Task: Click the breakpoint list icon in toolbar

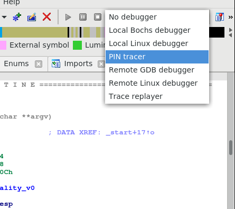Action: [x=220, y=17]
